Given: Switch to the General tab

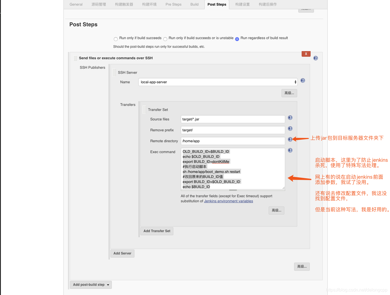Looking at the screenshot, I should (x=76, y=4).
